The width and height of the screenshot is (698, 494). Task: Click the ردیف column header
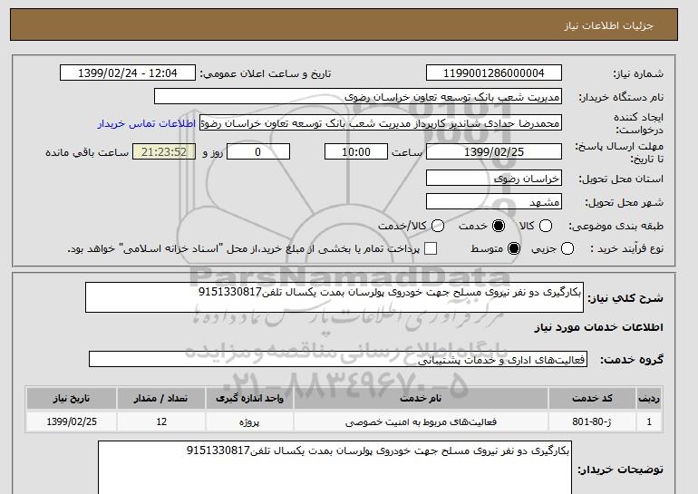[x=649, y=398]
